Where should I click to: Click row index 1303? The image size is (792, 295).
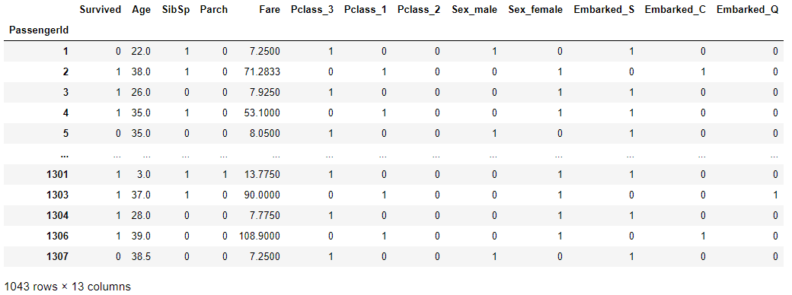pyautogui.click(x=58, y=195)
